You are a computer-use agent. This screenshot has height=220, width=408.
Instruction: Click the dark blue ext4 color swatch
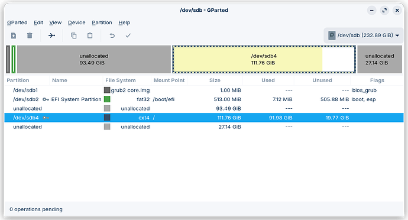[x=107, y=118]
